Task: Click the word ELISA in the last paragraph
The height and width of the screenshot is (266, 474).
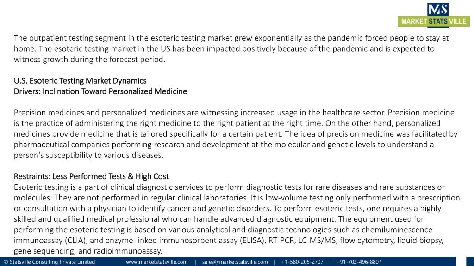Action: pos(252,240)
